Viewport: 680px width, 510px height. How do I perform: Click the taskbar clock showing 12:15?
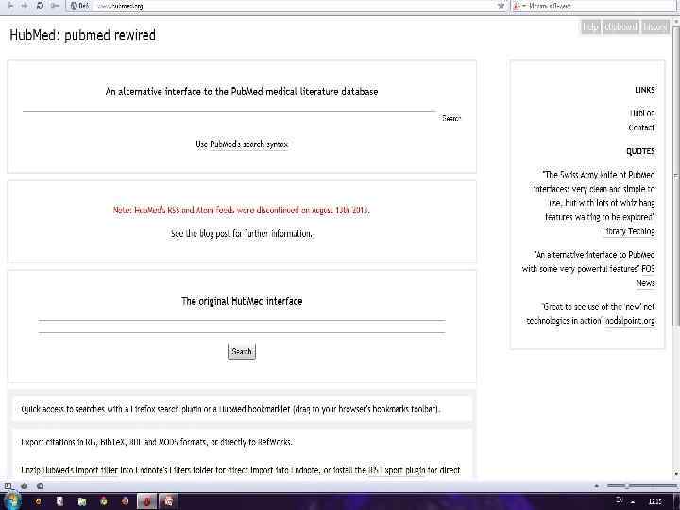pos(654,501)
